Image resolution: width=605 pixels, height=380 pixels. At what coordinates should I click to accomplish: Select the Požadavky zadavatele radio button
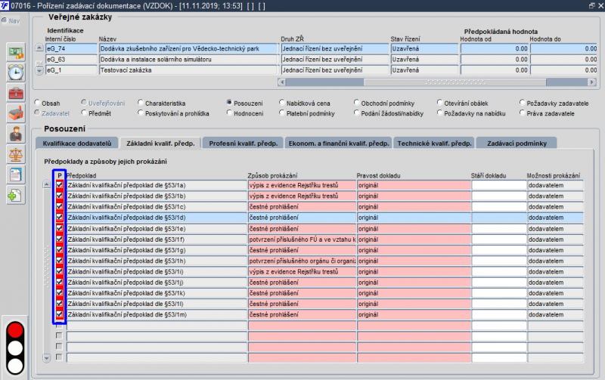click(522, 103)
